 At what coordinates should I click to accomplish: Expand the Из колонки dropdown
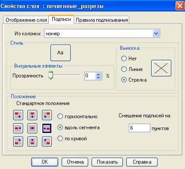pyautogui.click(x=156, y=33)
